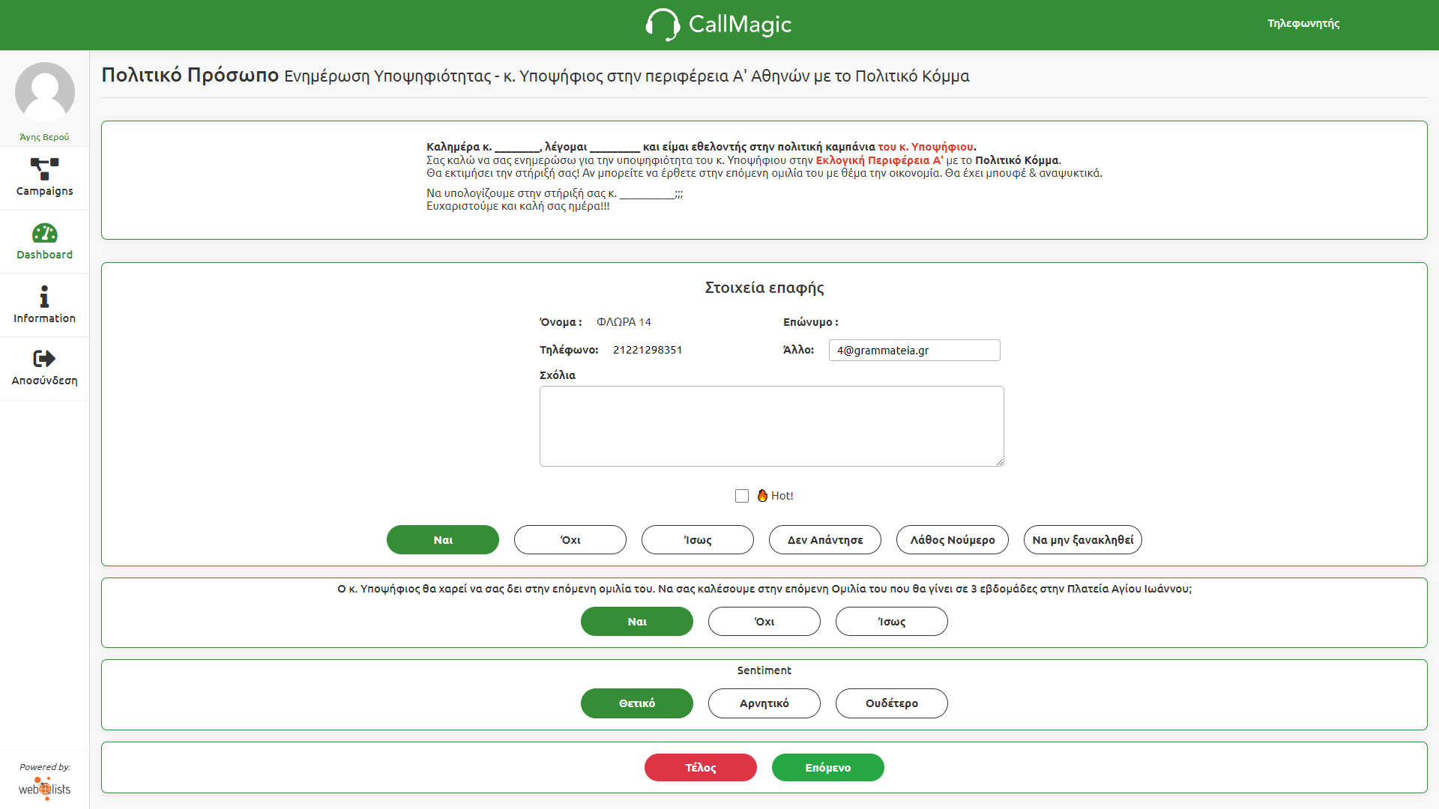Screen dimensions: 1439x809
Task: Mark contact as Δεν Απάντησε
Action: pos(824,539)
